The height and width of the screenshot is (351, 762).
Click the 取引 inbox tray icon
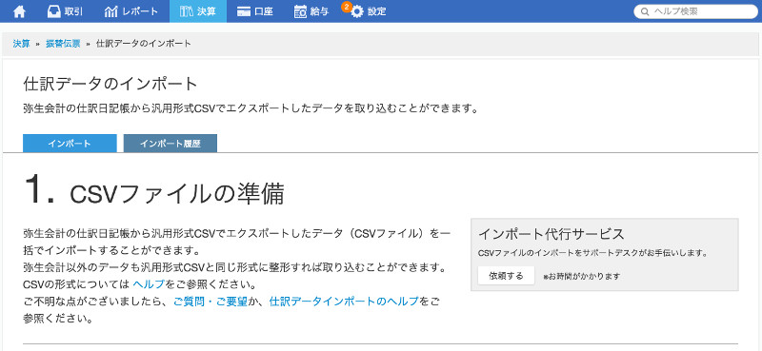tap(54, 11)
